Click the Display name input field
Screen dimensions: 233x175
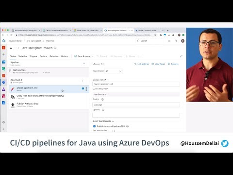pos(136,84)
